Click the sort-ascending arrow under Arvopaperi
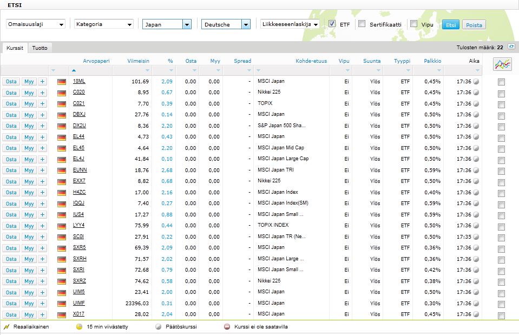The image size is (519, 335). point(74,70)
